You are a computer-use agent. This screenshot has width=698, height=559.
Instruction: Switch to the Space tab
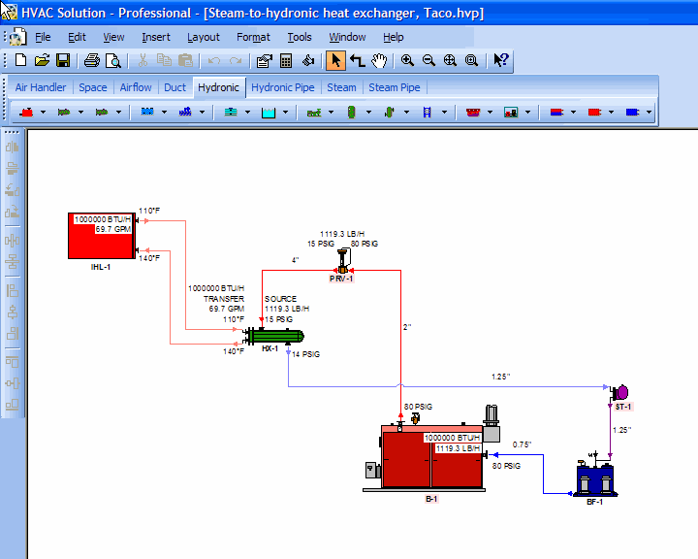click(93, 87)
